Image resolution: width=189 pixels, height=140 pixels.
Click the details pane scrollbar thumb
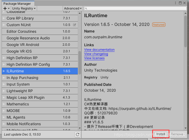(x=186, y=31)
